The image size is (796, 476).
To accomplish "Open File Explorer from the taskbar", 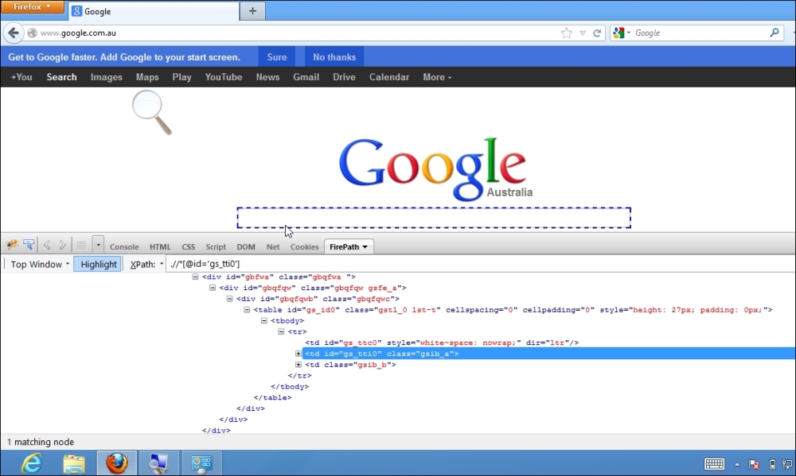I will pyautogui.click(x=74, y=463).
